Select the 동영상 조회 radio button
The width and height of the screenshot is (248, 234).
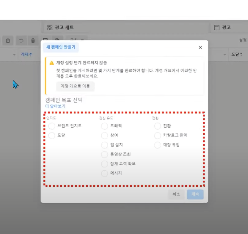[x=105, y=155]
